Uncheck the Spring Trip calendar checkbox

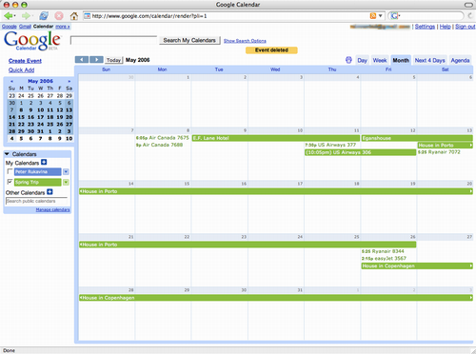[10, 182]
